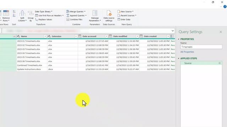
Task: Sort descending with the Z-A icon
Action: point(14,15)
